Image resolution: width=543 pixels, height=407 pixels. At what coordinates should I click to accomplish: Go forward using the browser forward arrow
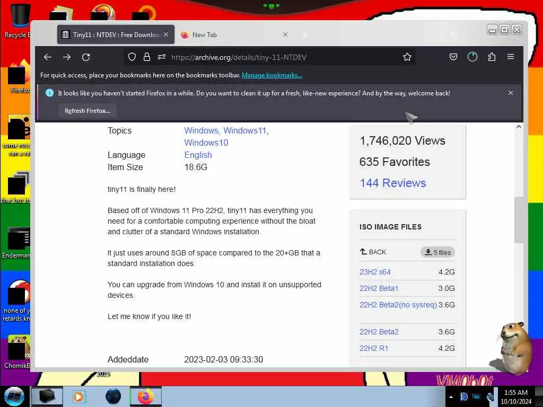(x=67, y=57)
